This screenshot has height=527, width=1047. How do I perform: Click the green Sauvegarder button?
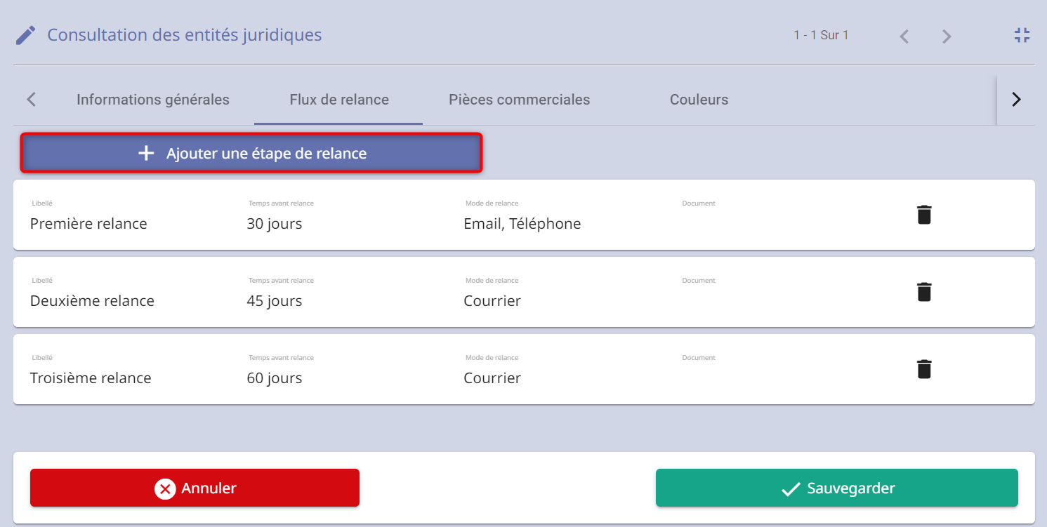[x=837, y=488]
